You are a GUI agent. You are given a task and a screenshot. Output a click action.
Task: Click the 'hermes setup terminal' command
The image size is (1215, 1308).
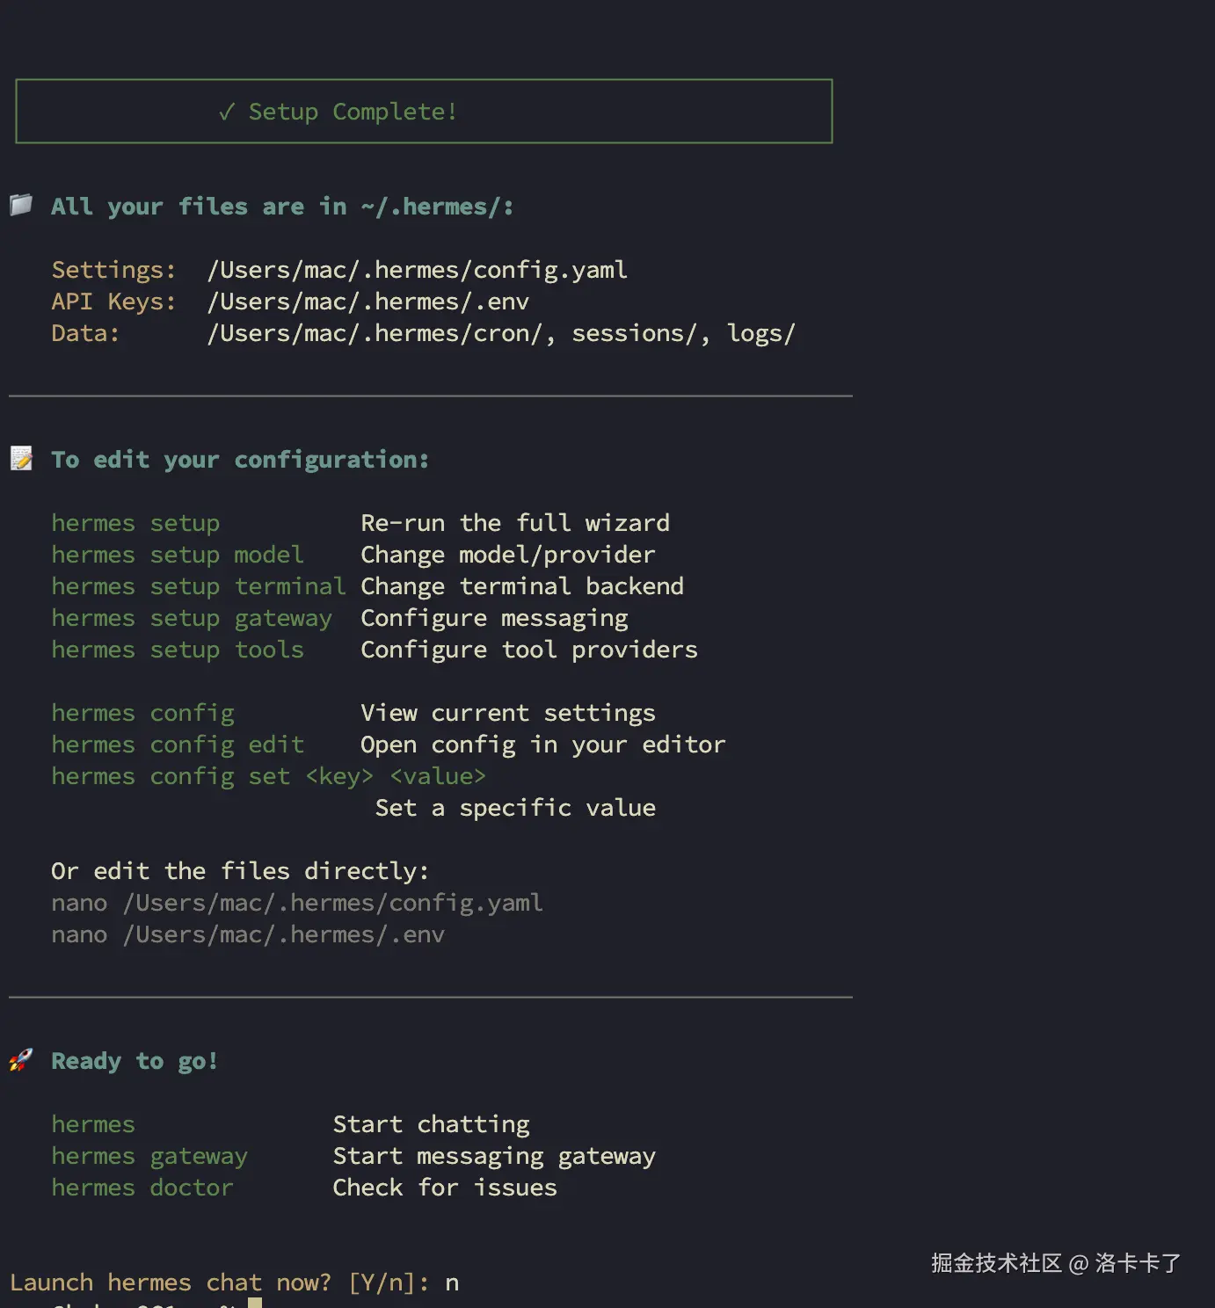199,586
